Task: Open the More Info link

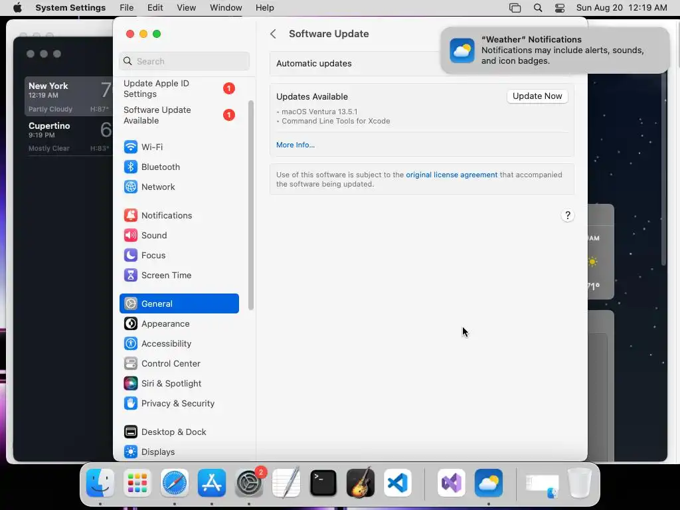Action: click(x=296, y=145)
